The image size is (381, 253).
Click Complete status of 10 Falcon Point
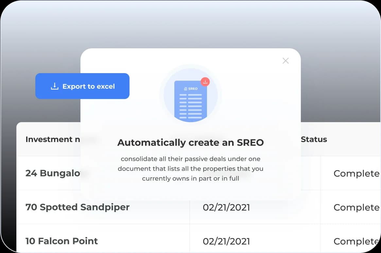tap(356, 241)
